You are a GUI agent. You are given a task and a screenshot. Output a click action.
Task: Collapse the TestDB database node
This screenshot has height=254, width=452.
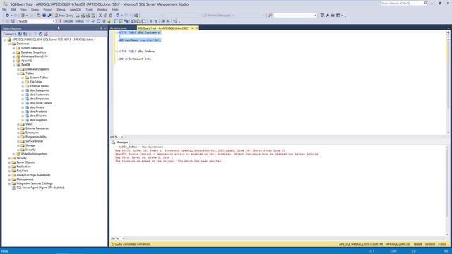[13, 65]
